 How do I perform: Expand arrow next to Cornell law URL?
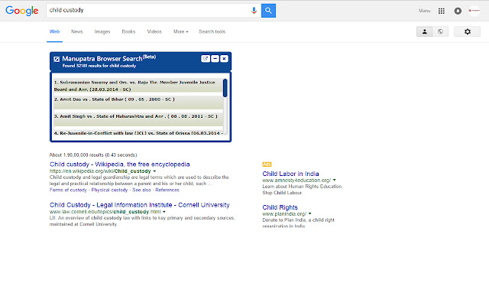[165, 211]
